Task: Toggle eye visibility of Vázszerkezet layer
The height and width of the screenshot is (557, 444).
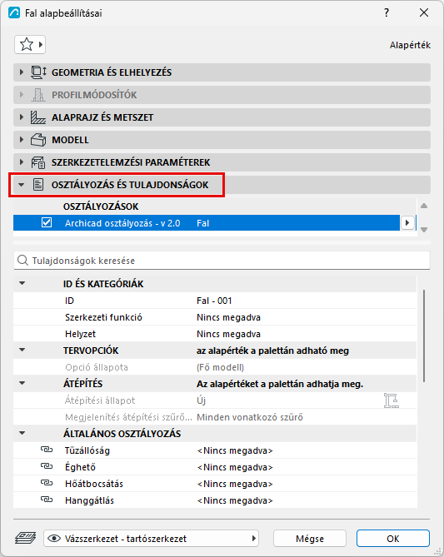Action: (x=54, y=539)
